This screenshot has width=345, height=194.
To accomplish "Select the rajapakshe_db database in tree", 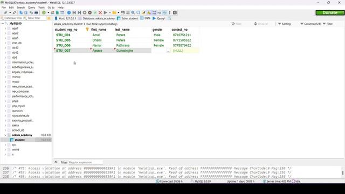I will (20, 116).
